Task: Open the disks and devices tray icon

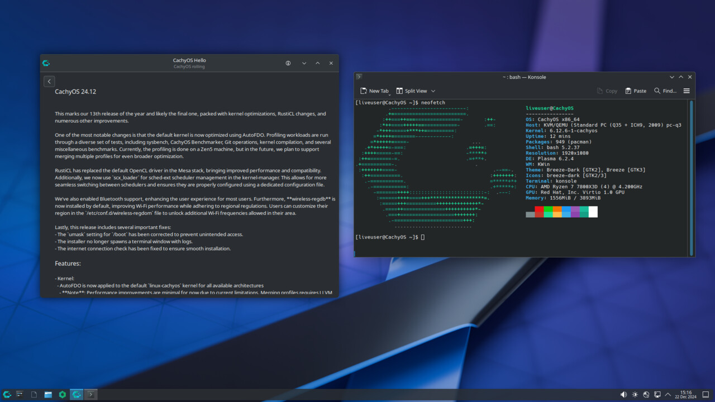Action: pyautogui.click(x=646, y=395)
